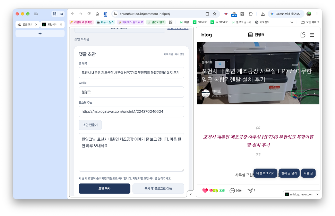Click the blog logo in blog header

[206, 35]
